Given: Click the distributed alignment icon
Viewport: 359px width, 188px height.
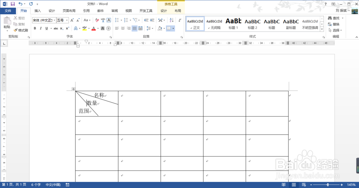Looking at the screenshot, I should pos(140,28).
